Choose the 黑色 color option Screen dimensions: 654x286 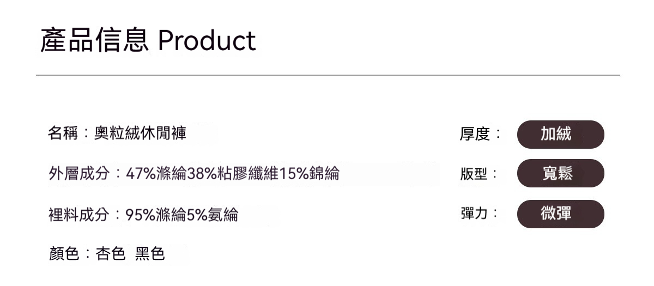point(150,254)
